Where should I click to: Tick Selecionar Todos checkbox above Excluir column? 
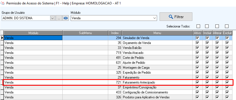click(x=227, y=26)
